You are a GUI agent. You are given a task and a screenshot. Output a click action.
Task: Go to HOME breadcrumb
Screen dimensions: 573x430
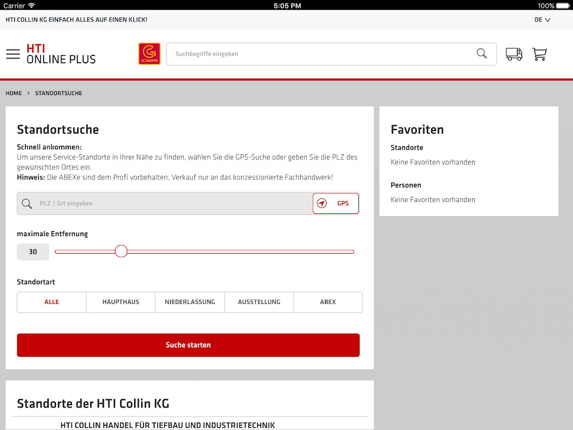click(x=13, y=93)
